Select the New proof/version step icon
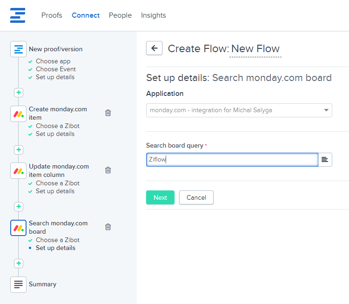The height and width of the screenshot is (304, 349). (x=19, y=49)
